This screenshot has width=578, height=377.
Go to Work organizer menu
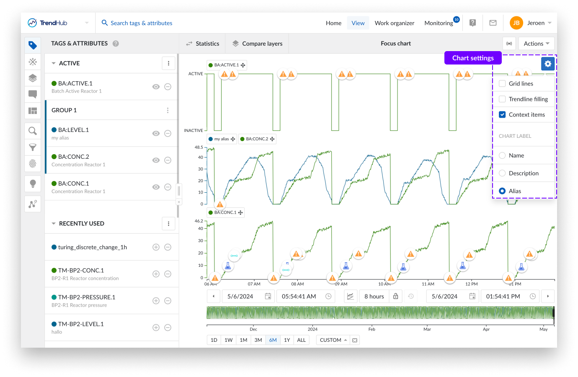click(394, 23)
